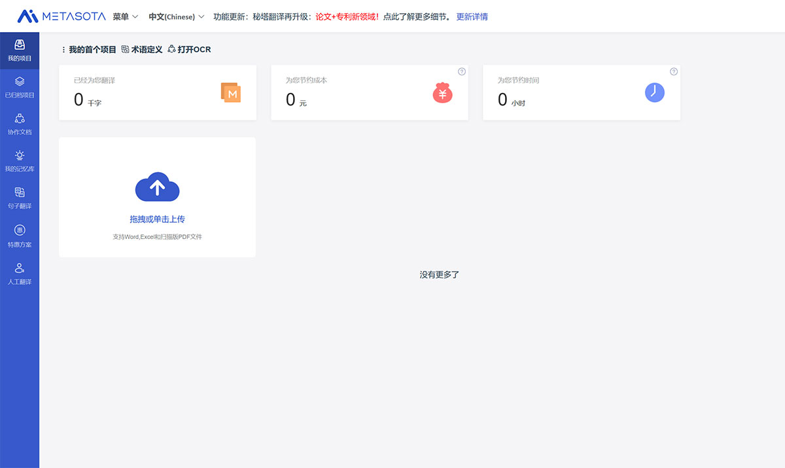The image size is (785, 468).
Task: Select 我的项目 in the sidebar
Action: coord(20,49)
